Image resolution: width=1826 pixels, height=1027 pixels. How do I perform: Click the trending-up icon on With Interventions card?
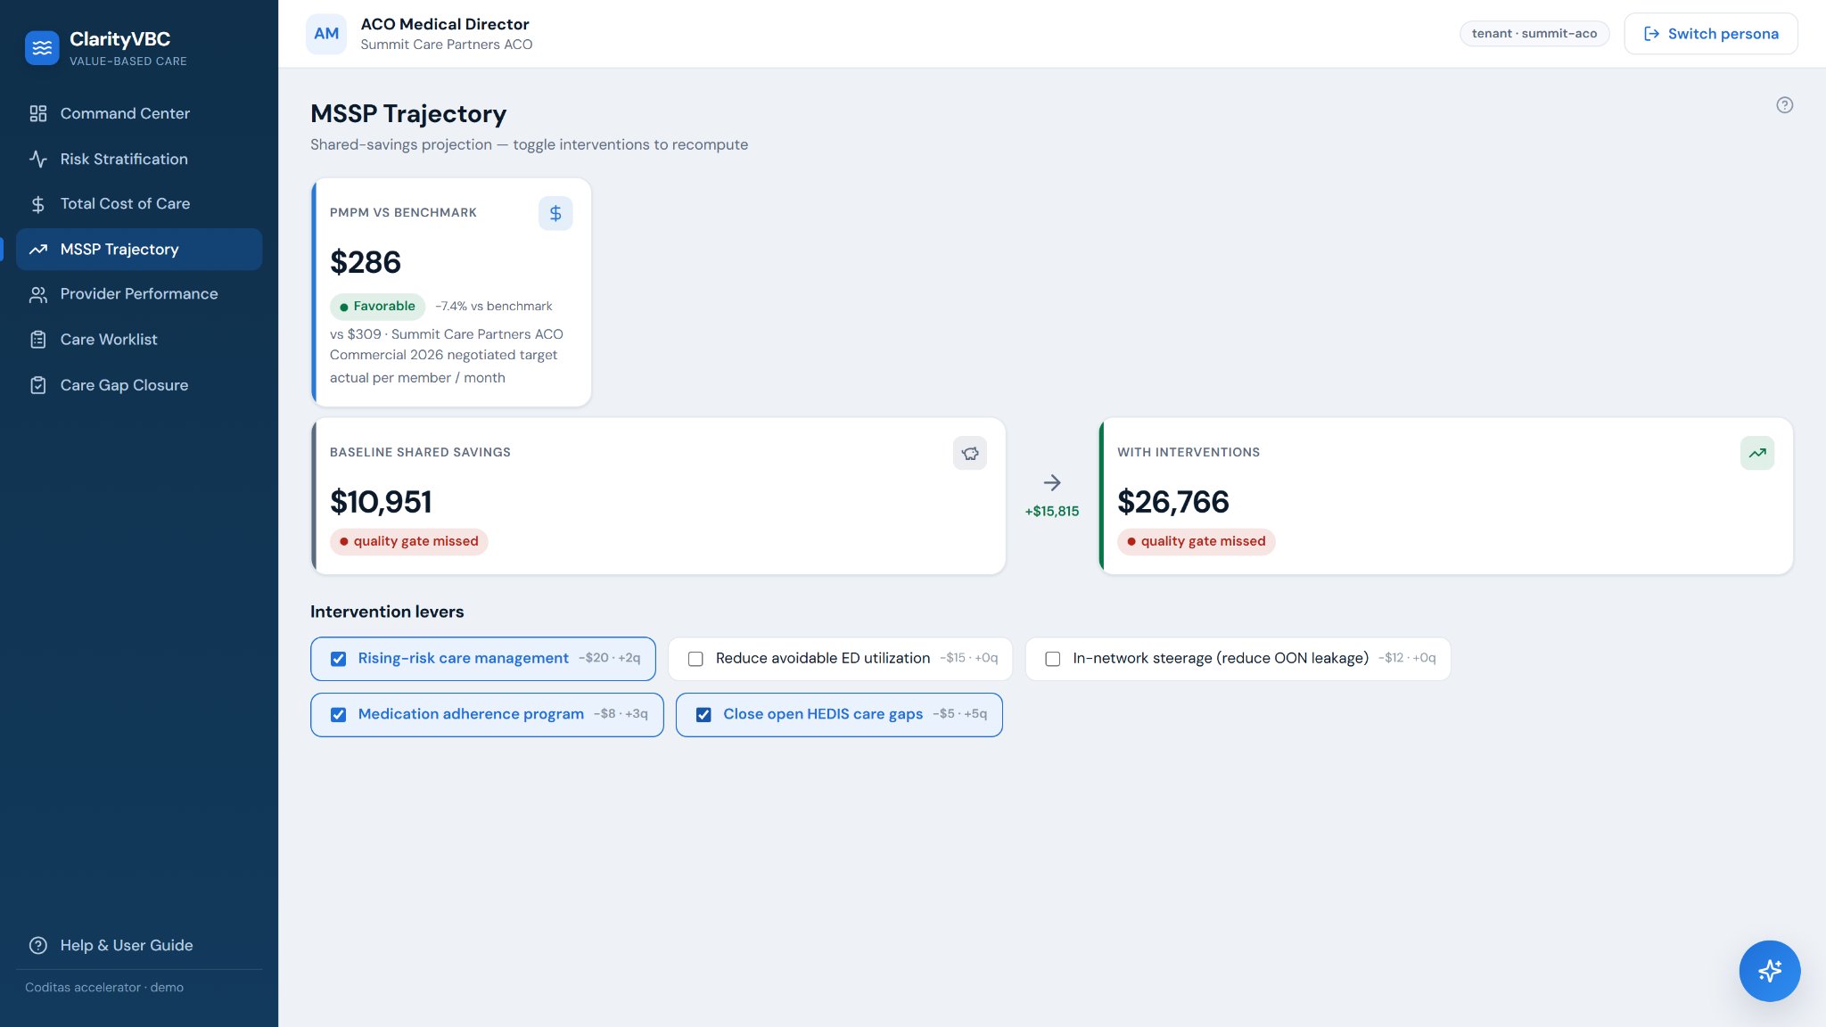click(x=1757, y=453)
